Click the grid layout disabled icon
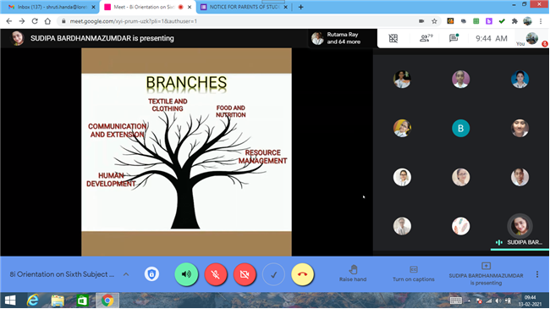The height and width of the screenshot is (309, 550). point(393,38)
